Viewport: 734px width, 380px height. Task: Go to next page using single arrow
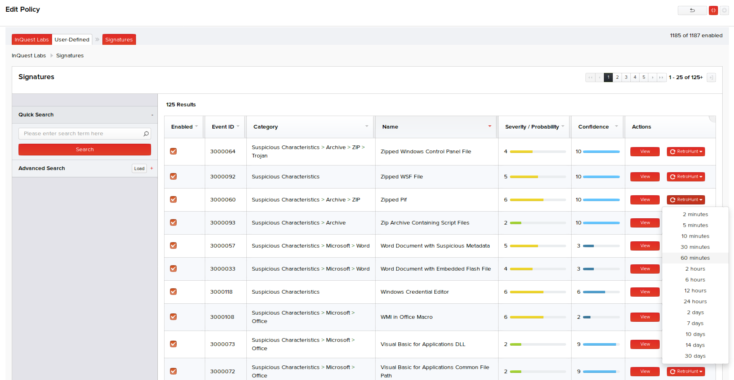(652, 78)
